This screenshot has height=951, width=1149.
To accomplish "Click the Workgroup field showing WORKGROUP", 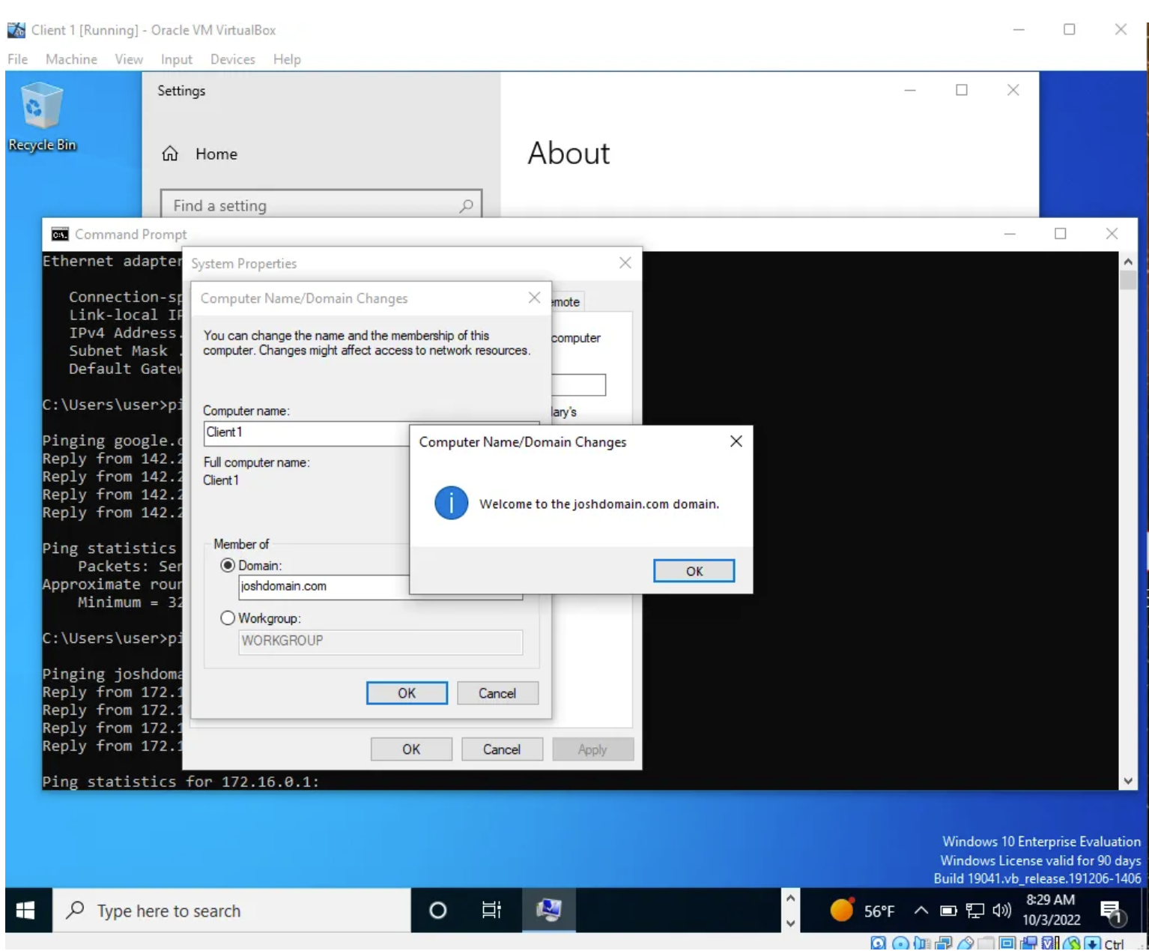I will (x=381, y=641).
